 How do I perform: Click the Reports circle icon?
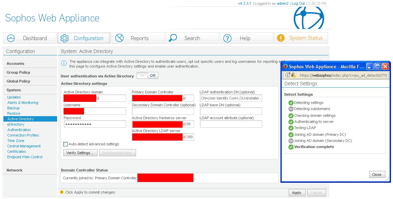119,38
